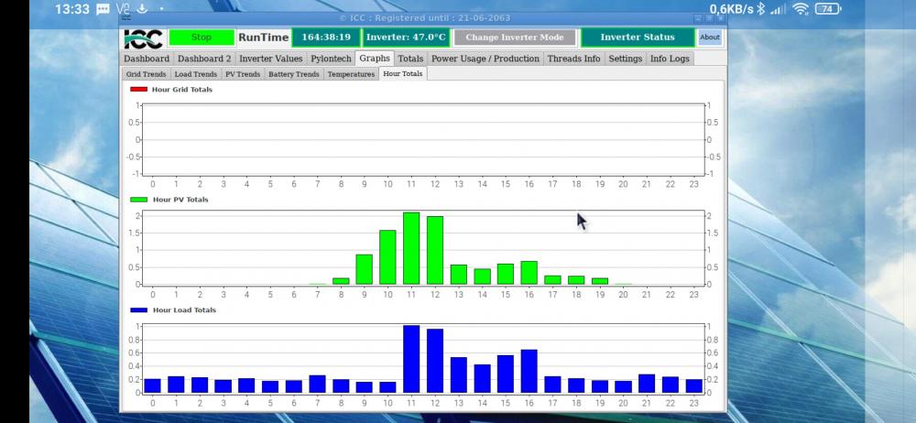916x423 pixels.
Task: Click the PV Totals bar for hour 13
Action: (x=459, y=275)
